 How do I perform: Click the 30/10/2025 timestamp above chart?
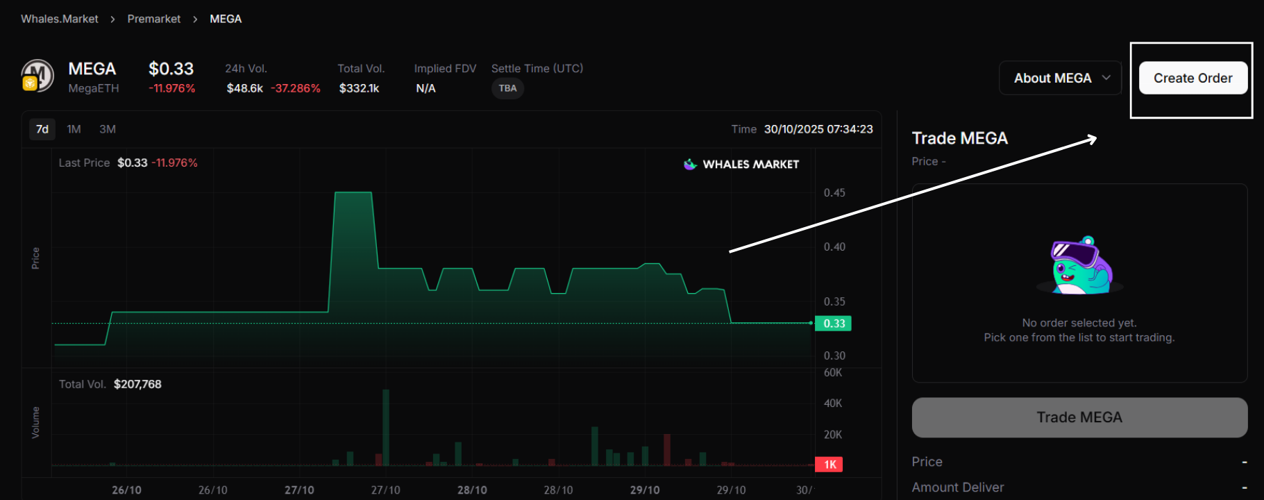[x=818, y=129]
